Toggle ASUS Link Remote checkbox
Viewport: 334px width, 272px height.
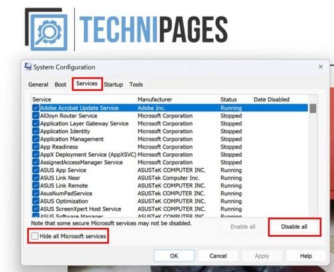(35, 186)
